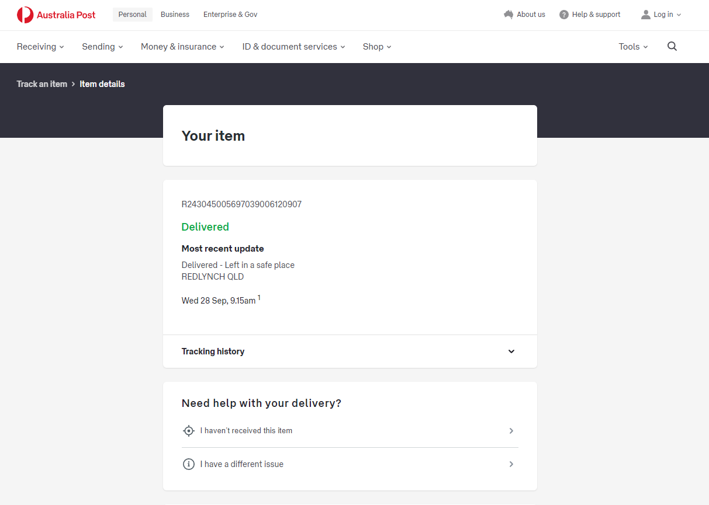Open the Sending dropdown menu
The width and height of the screenshot is (709, 505).
(x=102, y=47)
